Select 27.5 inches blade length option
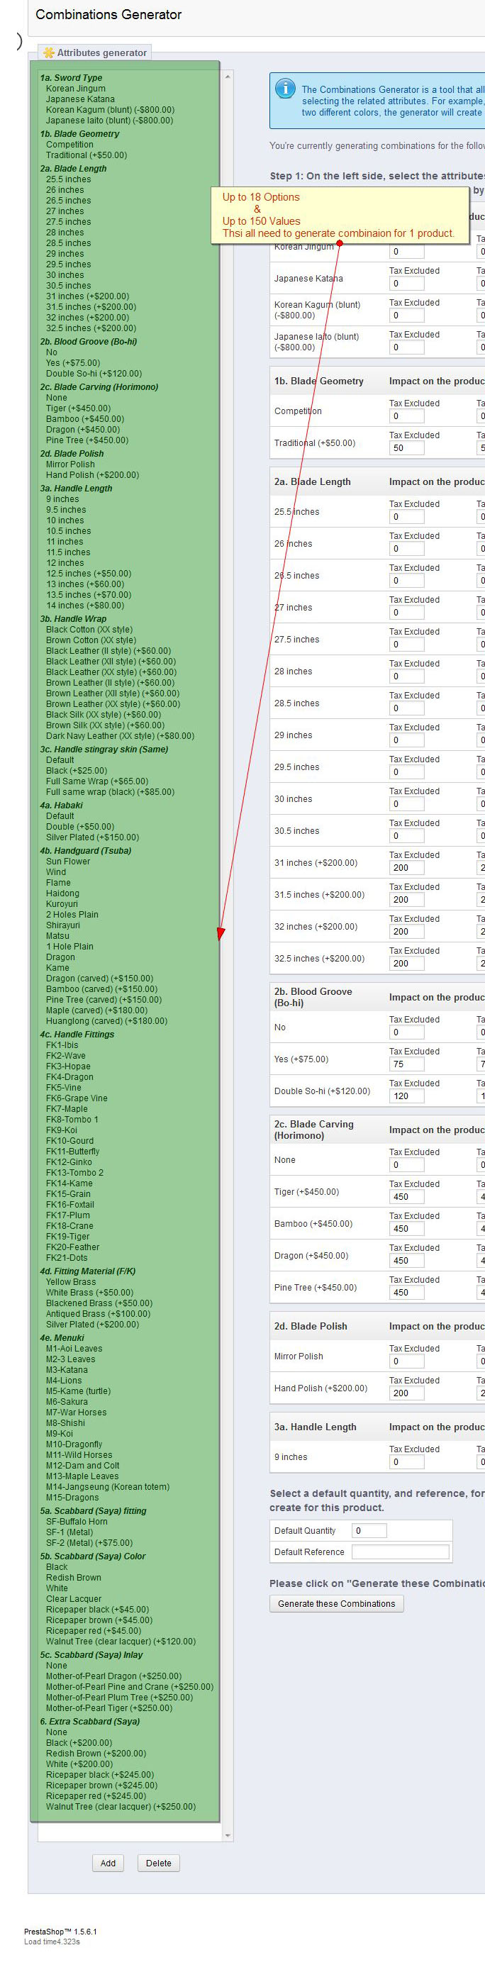The image size is (485, 1972). [68, 222]
